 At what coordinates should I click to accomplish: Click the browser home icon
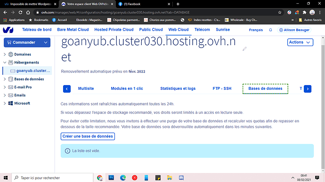click(28, 12)
